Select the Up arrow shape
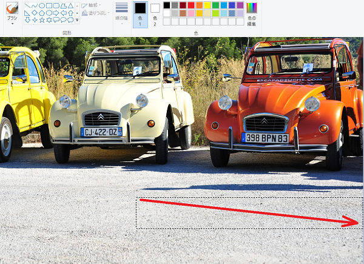Image resolution: width=364 pixels, height=264 pixels. coord(70,13)
